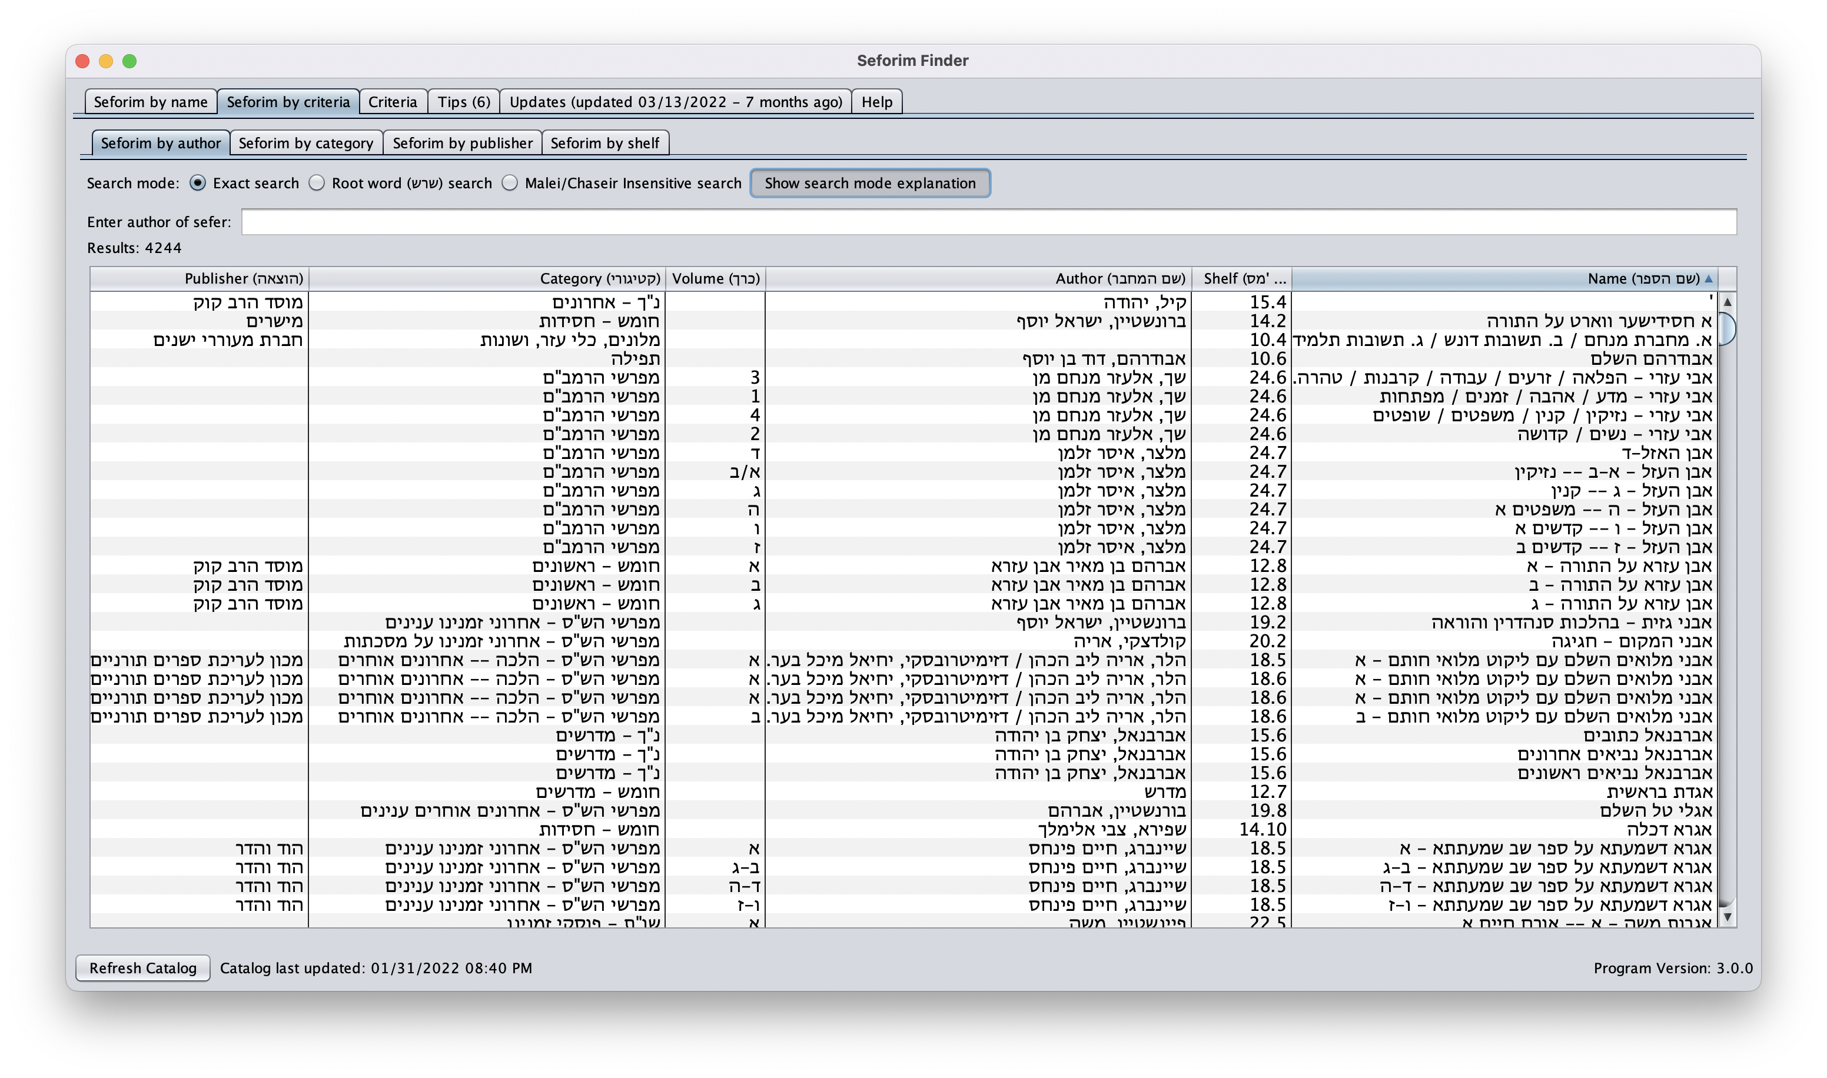Switch to Seforim by publisher sub-tab
The height and width of the screenshot is (1078, 1827).
pyautogui.click(x=463, y=143)
